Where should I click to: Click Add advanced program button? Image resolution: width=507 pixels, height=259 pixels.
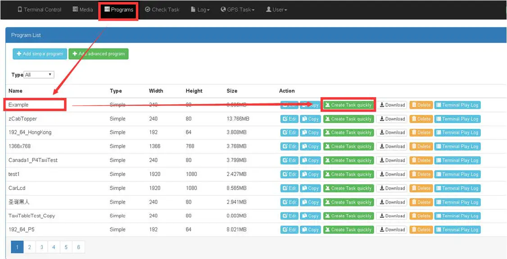click(x=98, y=54)
